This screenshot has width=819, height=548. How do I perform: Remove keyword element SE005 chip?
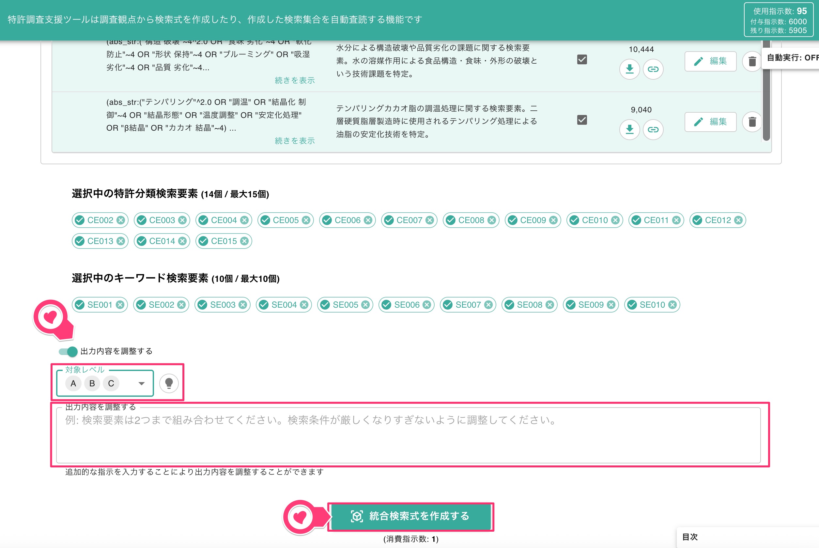[365, 305]
